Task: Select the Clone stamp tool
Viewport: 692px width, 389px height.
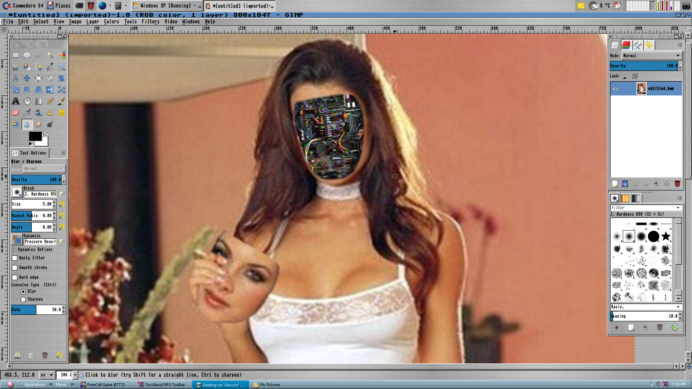Action: pyautogui.click(x=50, y=113)
